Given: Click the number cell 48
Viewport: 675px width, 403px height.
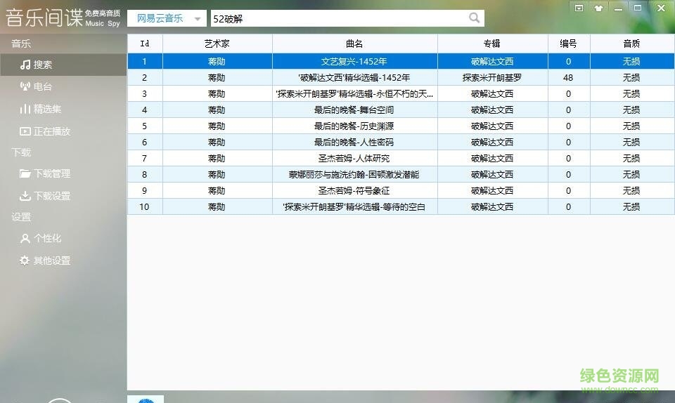Looking at the screenshot, I should coord(568,78).
